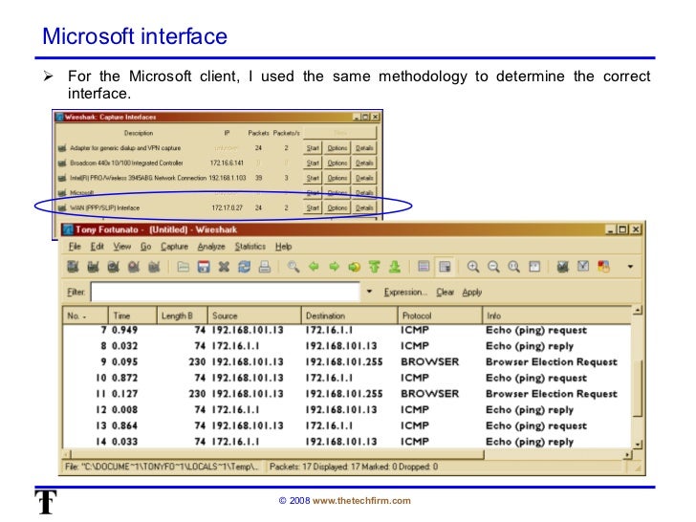Select packet 7 Echo ping request row
Image resolution: width=696 pixels, height=522 pixels.
pos(347,330)
